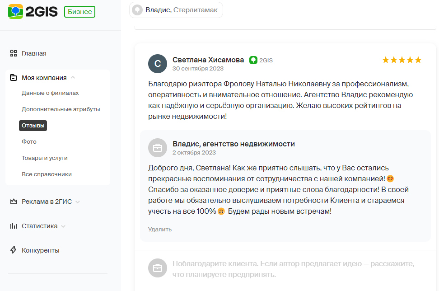
Task: Click Светлана Хисамова's avatar
Action: (158, 64)
